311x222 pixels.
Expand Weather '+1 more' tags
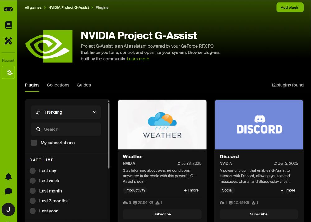191,190
